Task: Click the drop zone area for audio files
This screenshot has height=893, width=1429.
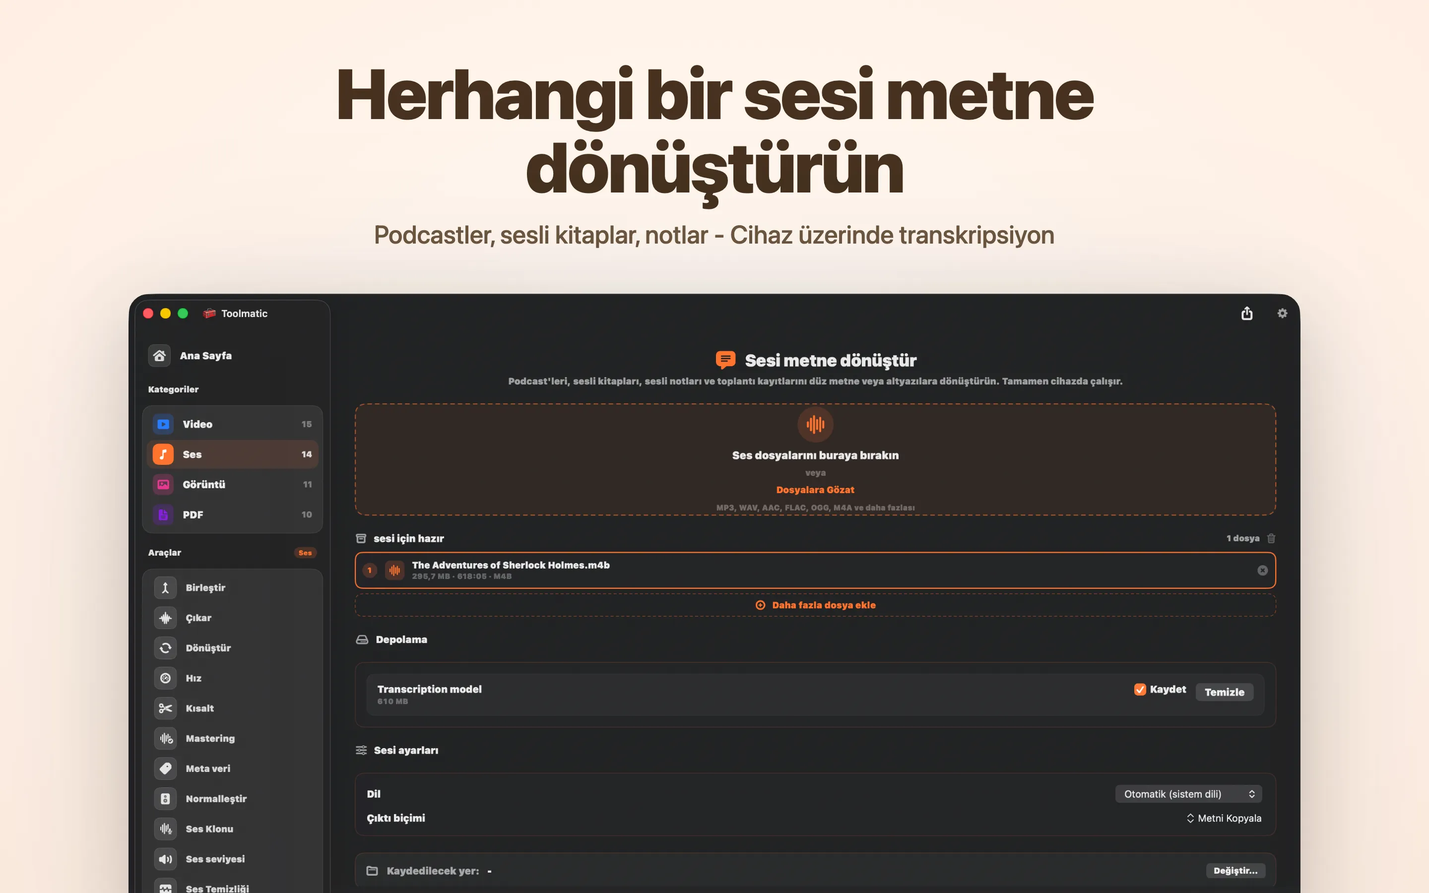Action: pos(815,459)
